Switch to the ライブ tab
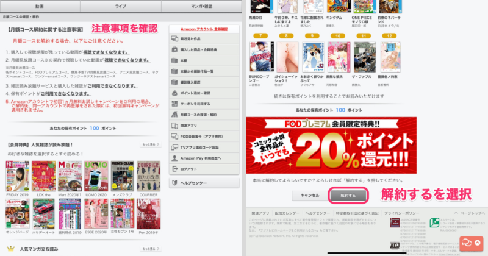Screen dimensions: 488x256 pos(120,6)
